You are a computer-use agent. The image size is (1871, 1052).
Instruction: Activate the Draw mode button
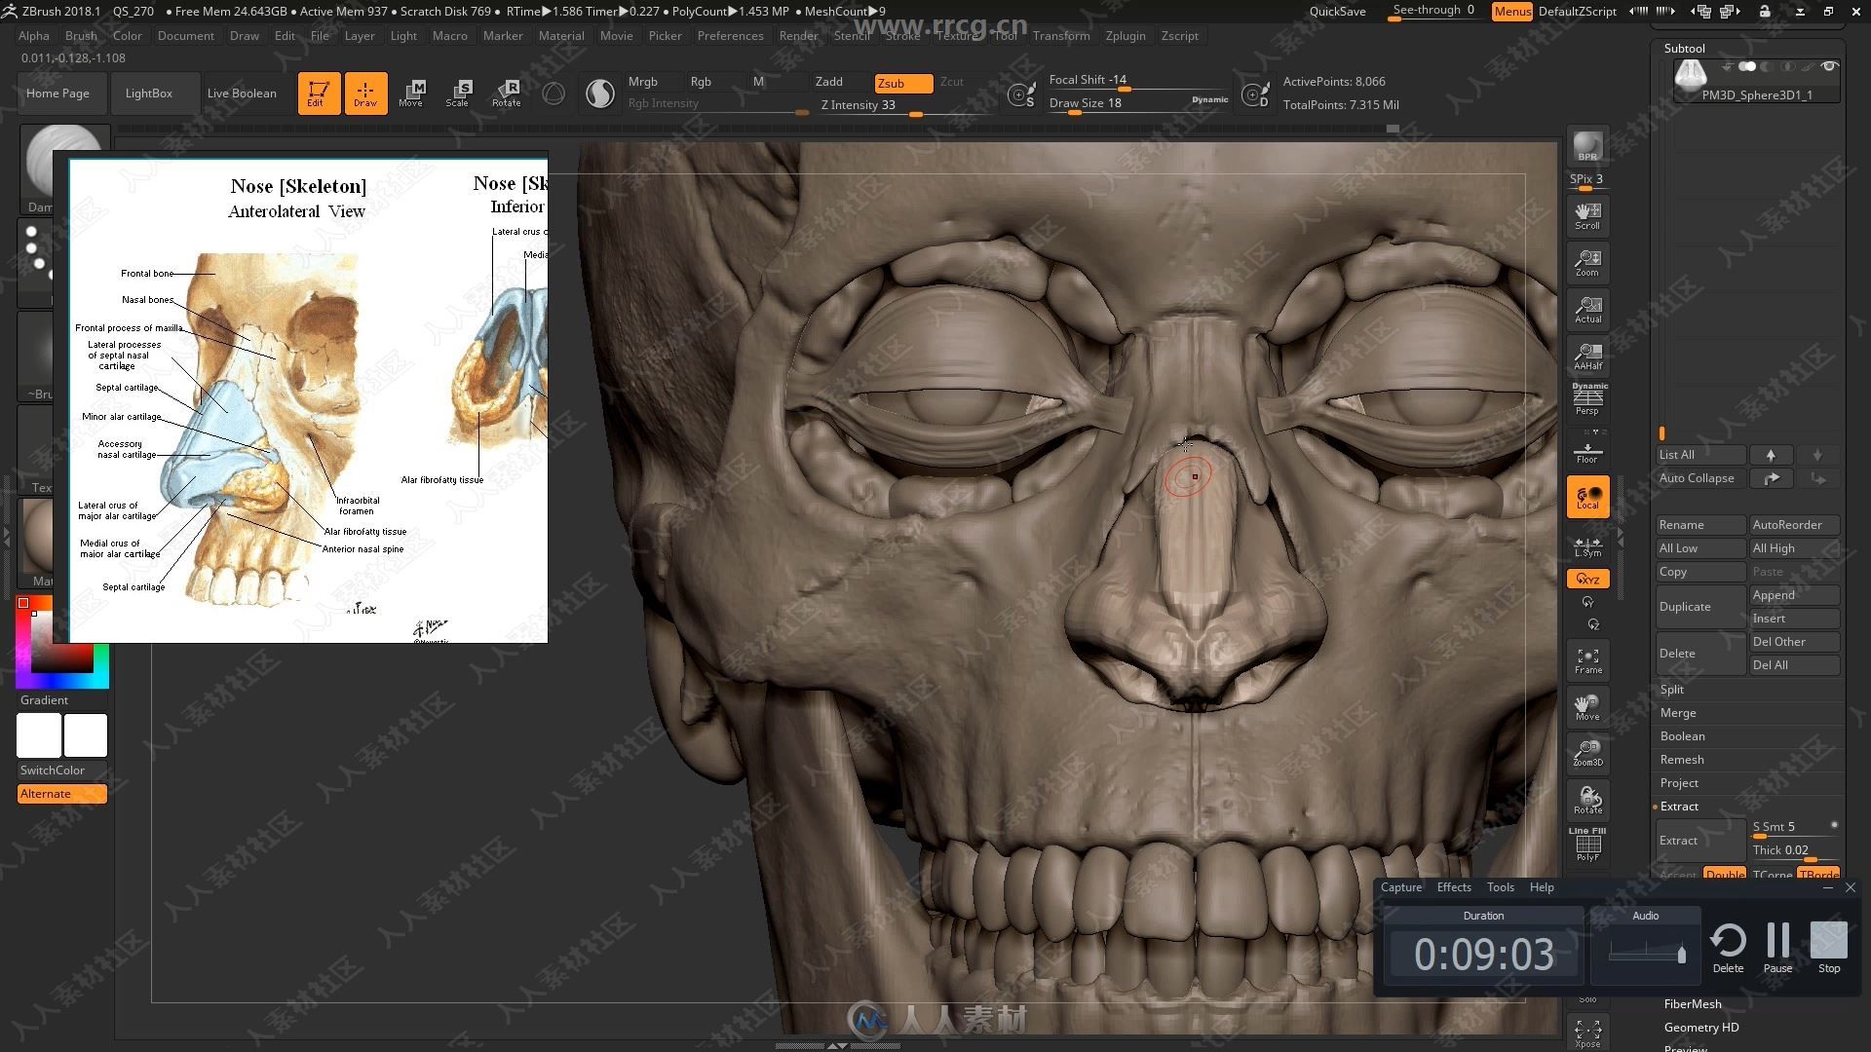coord(365,94)
